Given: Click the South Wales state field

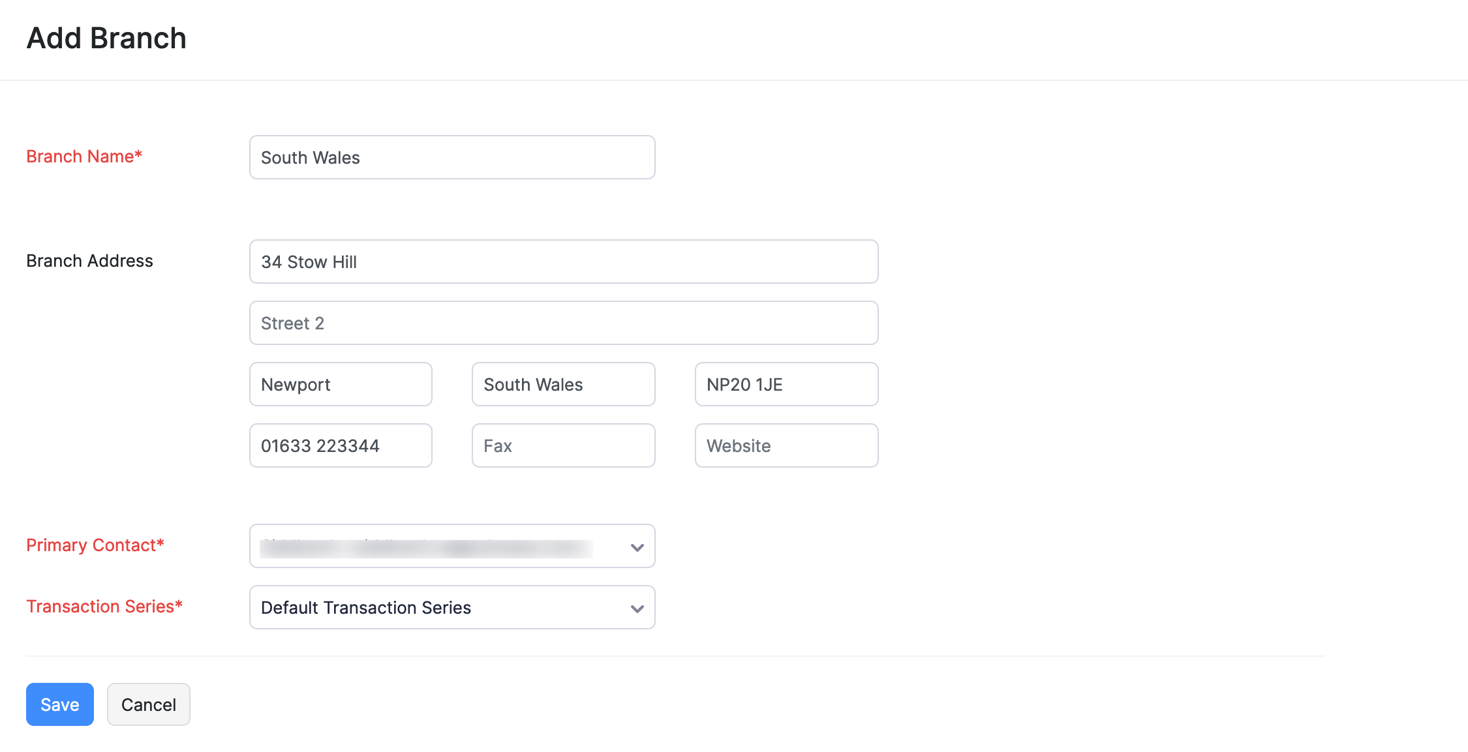Looking at the screenshot, I should coord(562,384).
